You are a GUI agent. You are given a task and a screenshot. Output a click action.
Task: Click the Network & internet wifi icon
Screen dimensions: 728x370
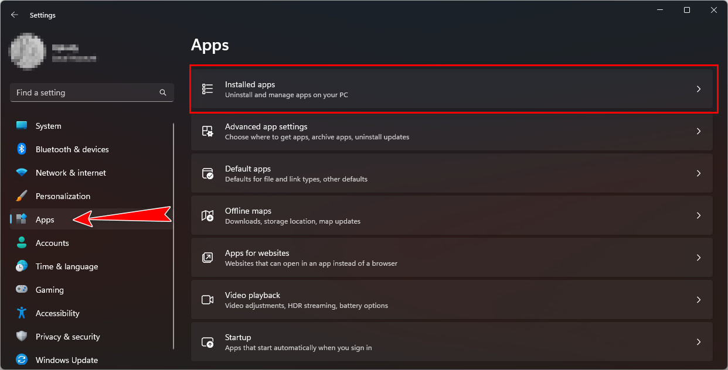(x=22, y=173)
